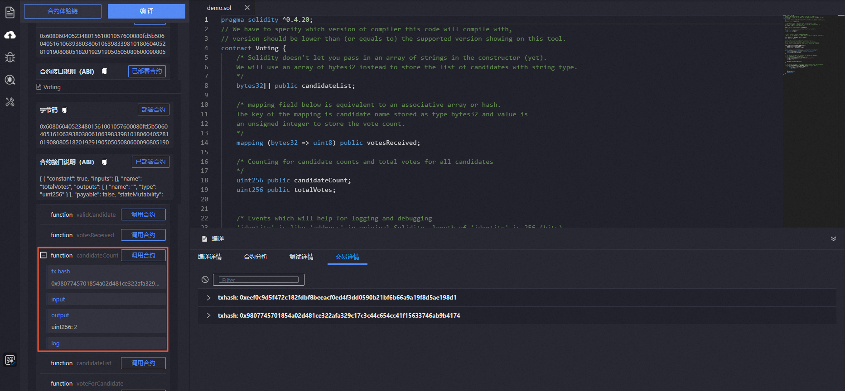845x391 pixels.
Task: Click 'contract Voting {' code line
Action: tap(253, 48)
